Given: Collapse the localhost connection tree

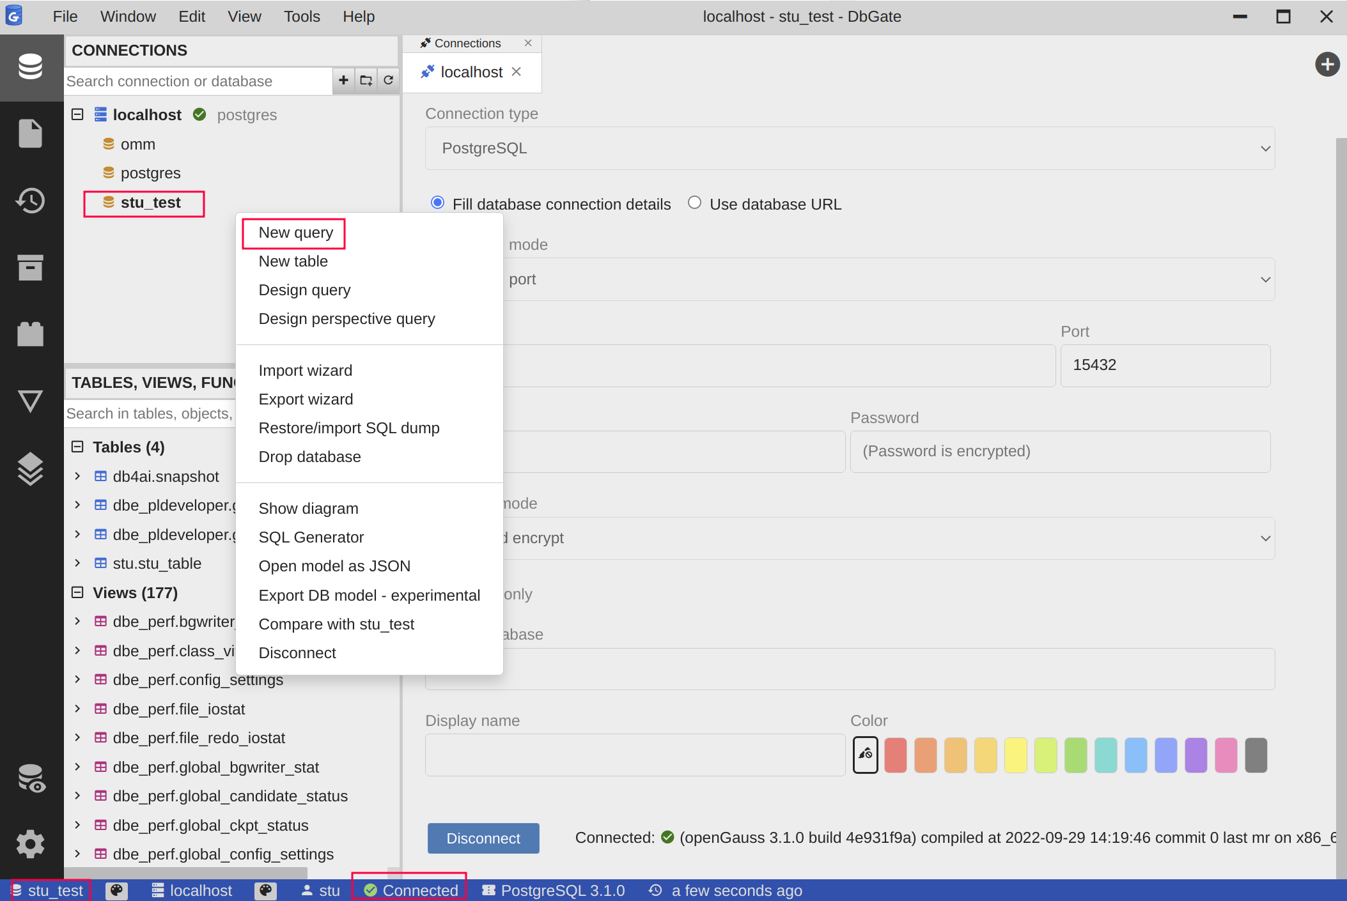Looking at the screenshot, I should (x=77, y=114).
